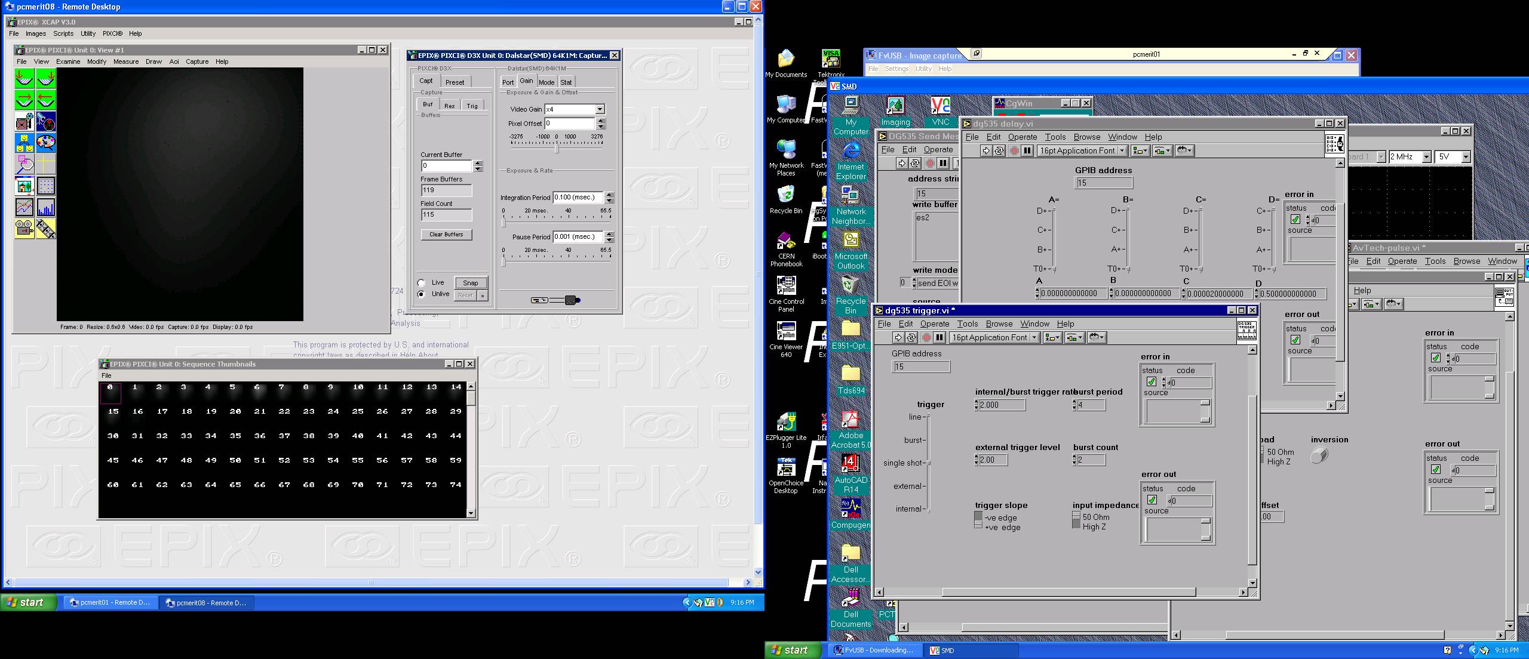Open Align Objects dropdown in trigger.vi toolbar
This screenshot has width=1529, height=659.
tap(1052, 338)
